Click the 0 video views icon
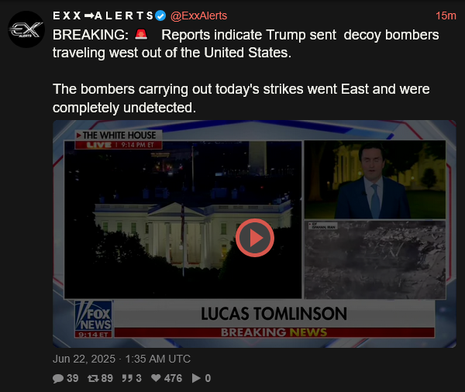This screenshot has height=392, width=465. 196,378
